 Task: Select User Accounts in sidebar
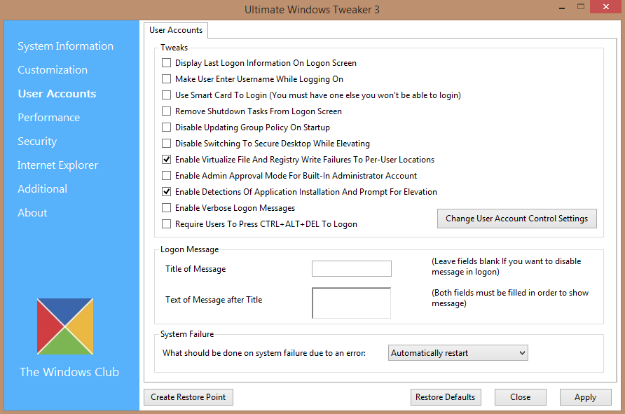(57, 94)
